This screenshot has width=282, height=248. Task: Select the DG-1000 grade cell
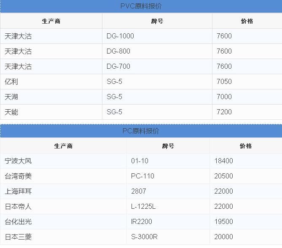pyautogui.click(x=157, y=36)
